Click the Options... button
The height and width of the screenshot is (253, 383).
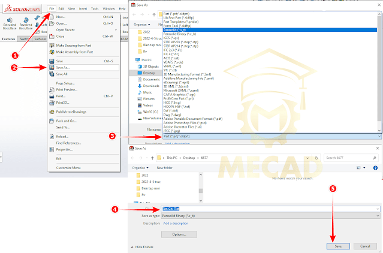click(x=179, y=234)
